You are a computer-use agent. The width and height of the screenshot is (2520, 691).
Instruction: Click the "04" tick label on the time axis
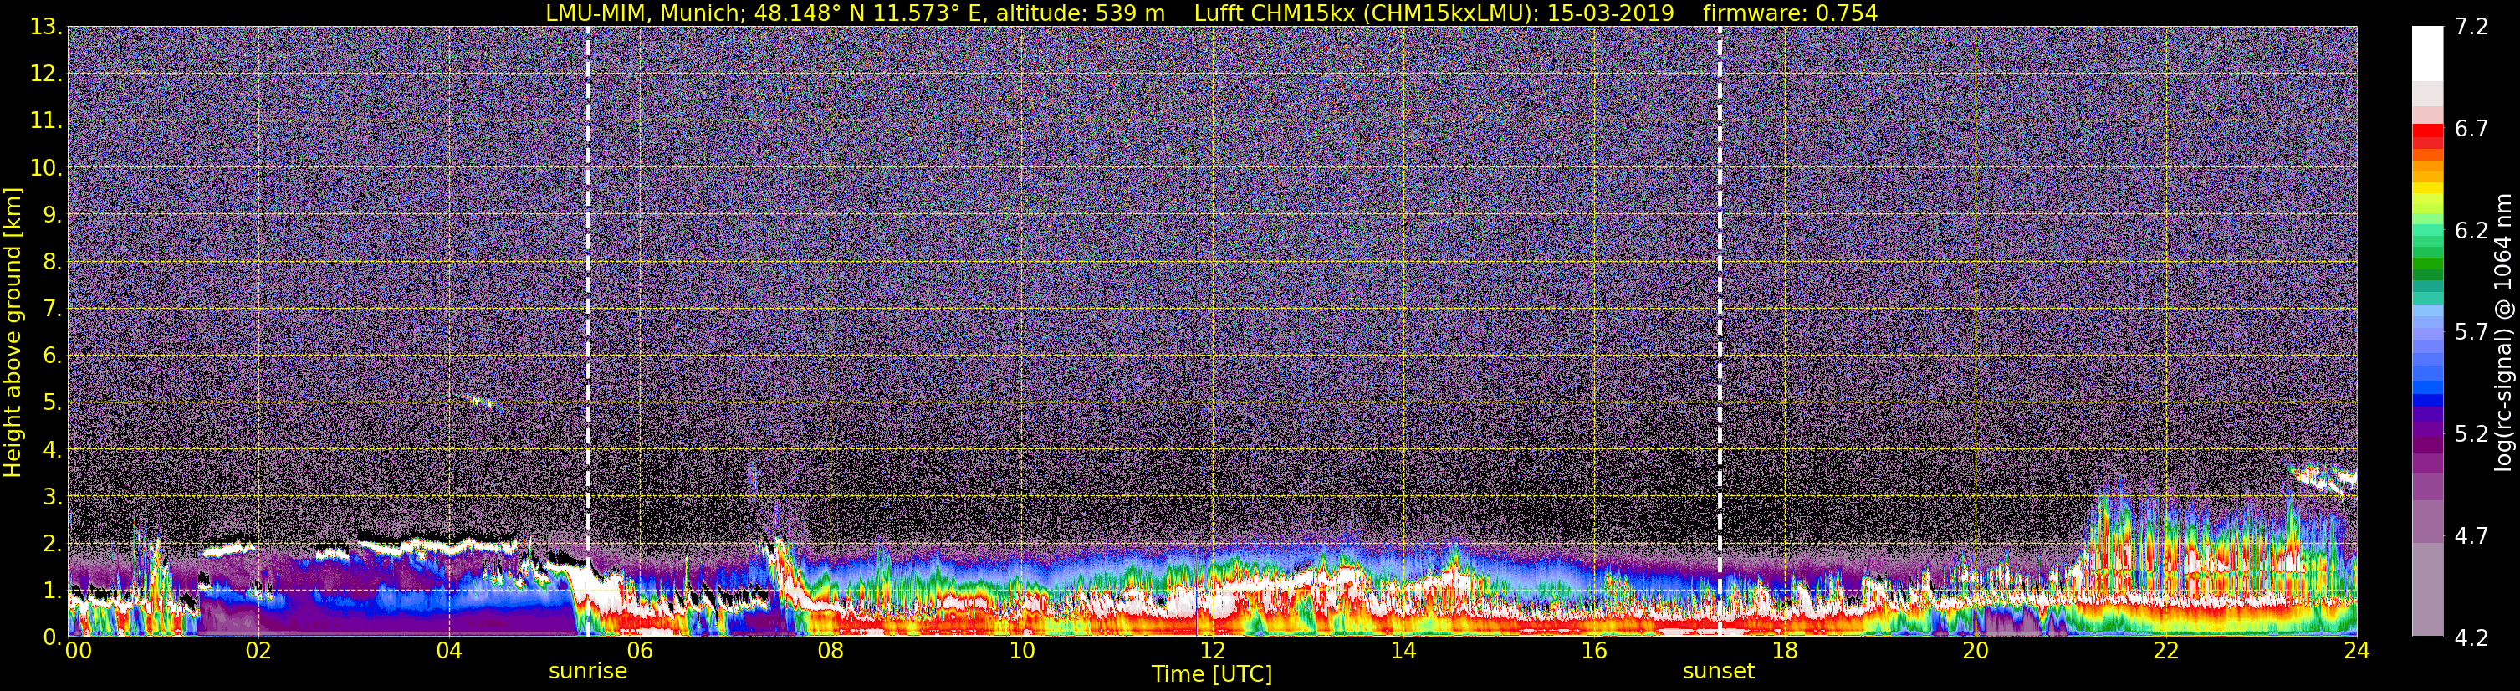pyautogui.click(x=449, y=651)
